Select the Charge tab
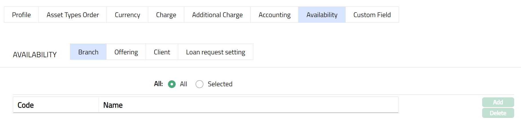Viewport: 521px width, 127px height. pyautogui.click(x=166, y=15)
